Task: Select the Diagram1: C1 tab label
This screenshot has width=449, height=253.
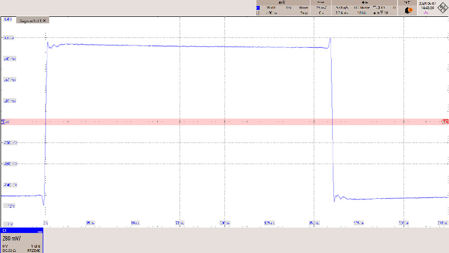Action: point(30,21)
